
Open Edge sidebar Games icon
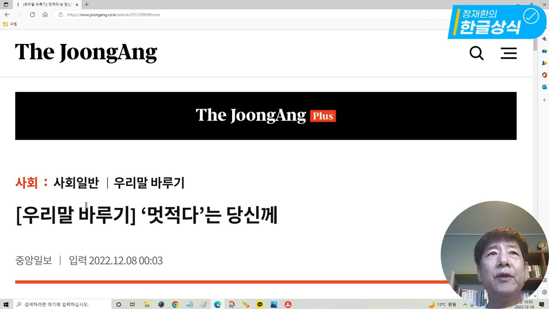tap(544, 63)
